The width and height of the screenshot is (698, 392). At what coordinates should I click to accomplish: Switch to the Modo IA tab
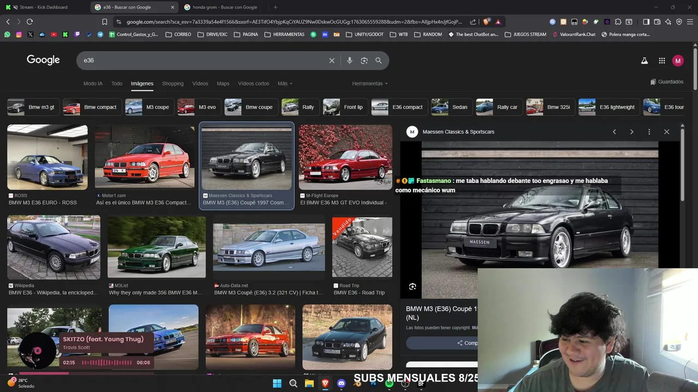(93, 83)
